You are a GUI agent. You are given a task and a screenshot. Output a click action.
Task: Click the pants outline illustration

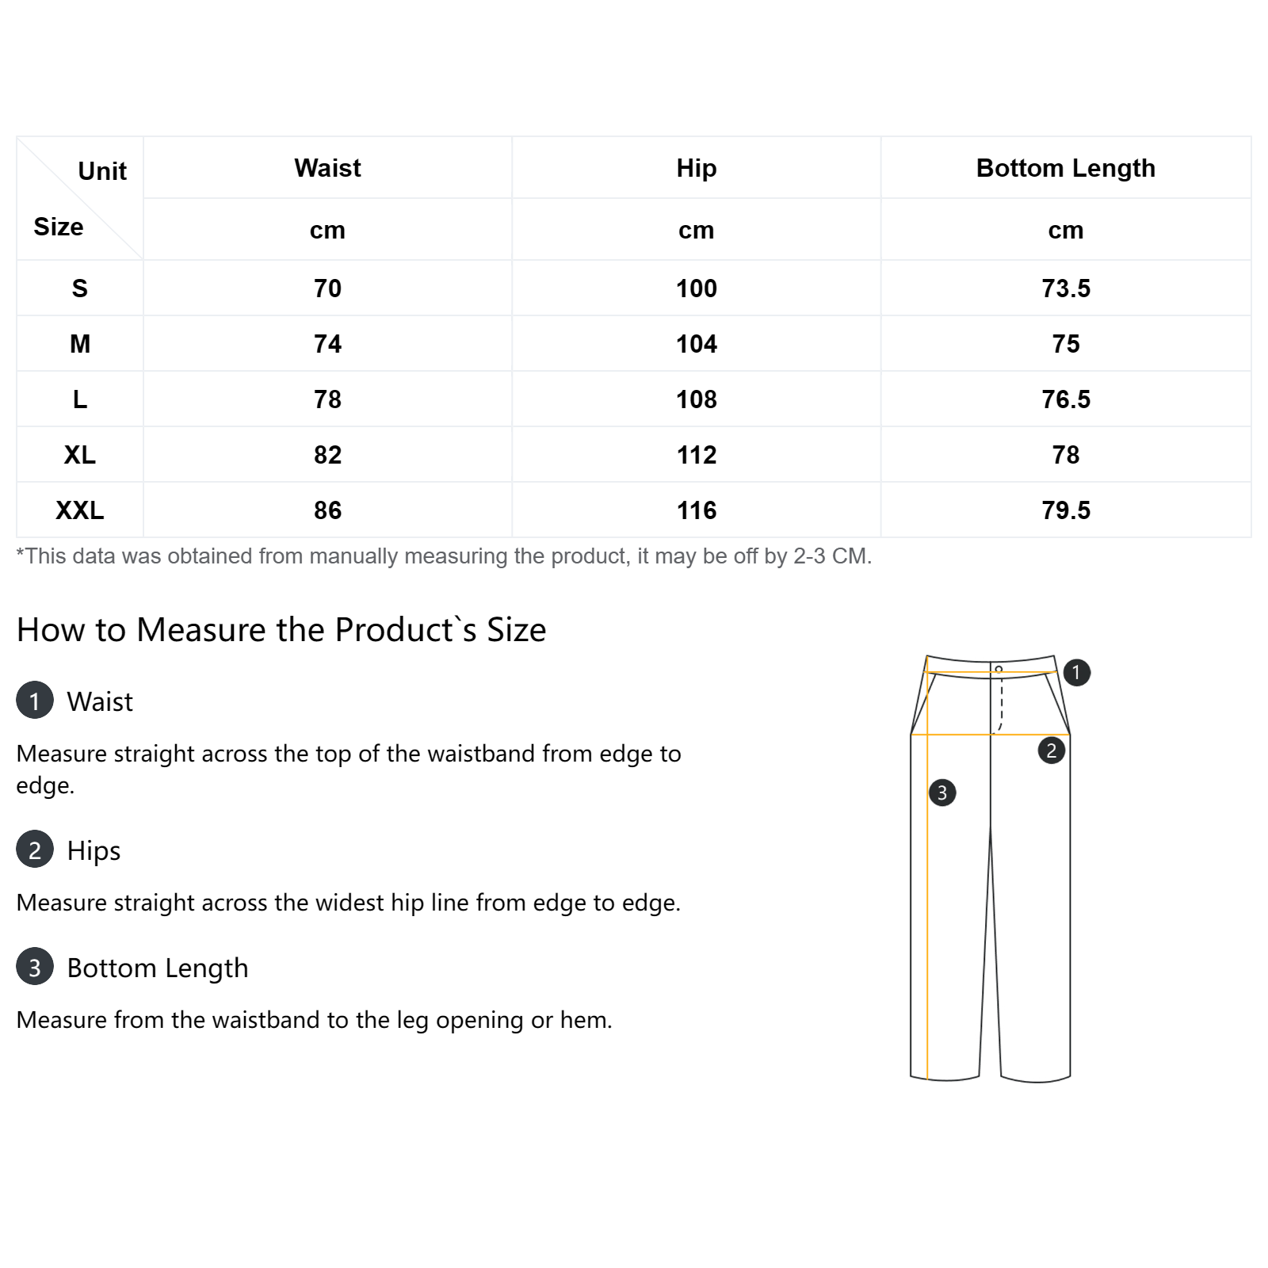(x=991, y=868)
